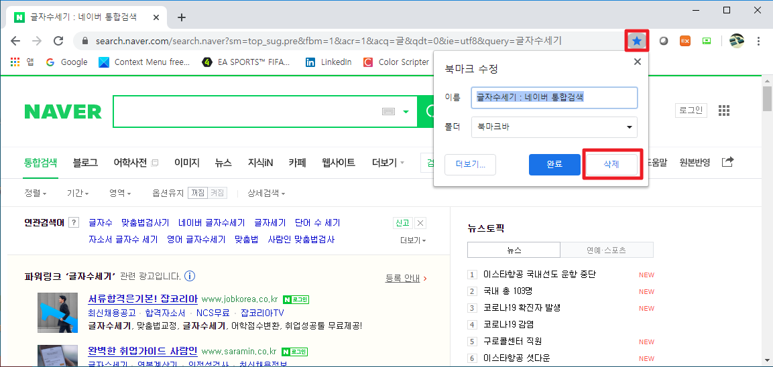Go back with the browser back arrow

15,41
